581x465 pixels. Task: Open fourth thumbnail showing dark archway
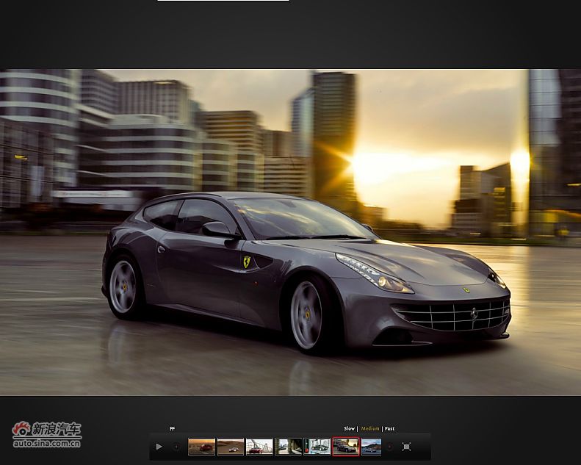[x=288, y=447]
